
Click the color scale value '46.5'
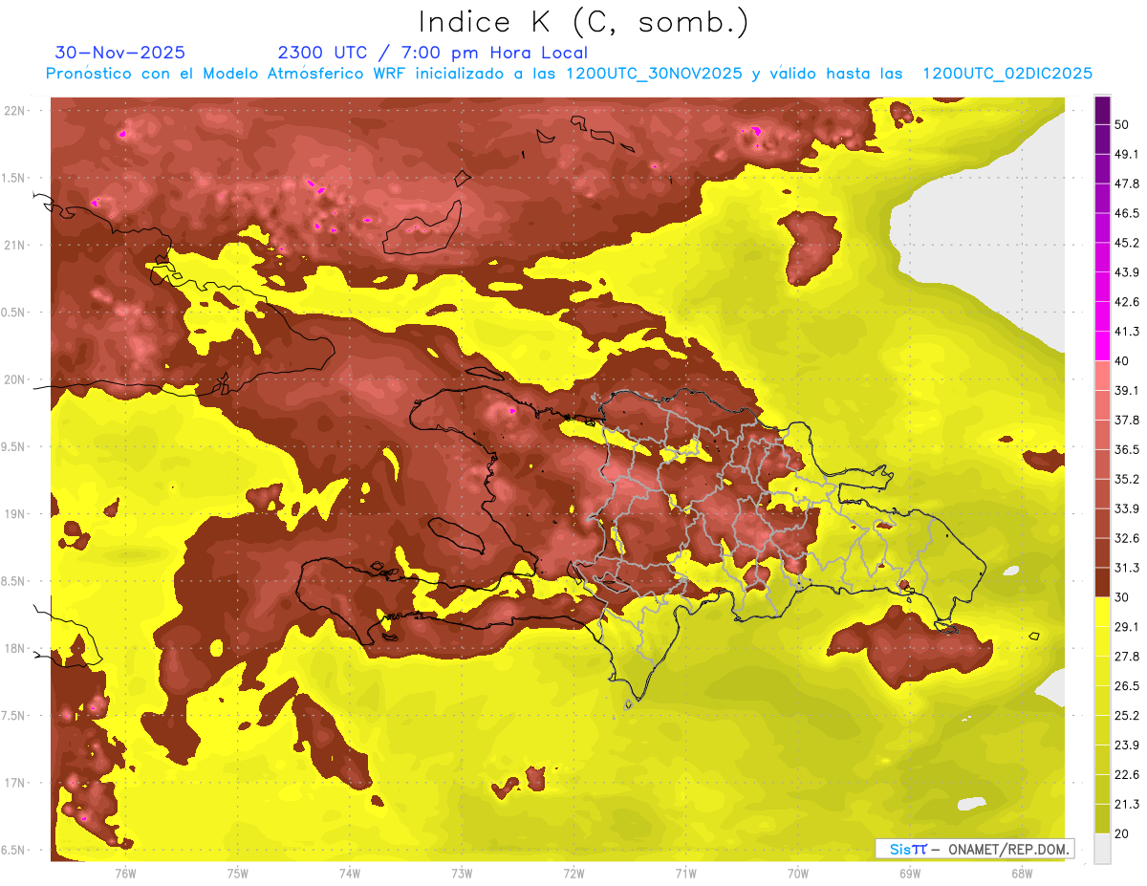click(x=1127, y=213)
